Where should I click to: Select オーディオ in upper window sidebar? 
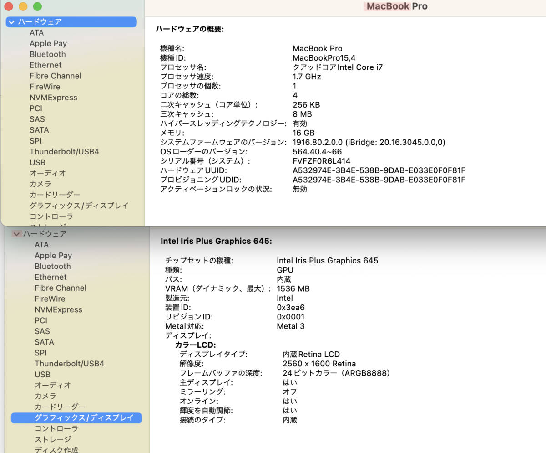point(48,173)
